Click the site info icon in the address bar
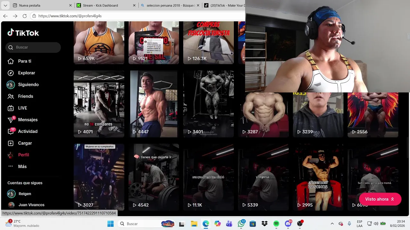This screenshot has width=410, height=230. [x=34, y=16]
